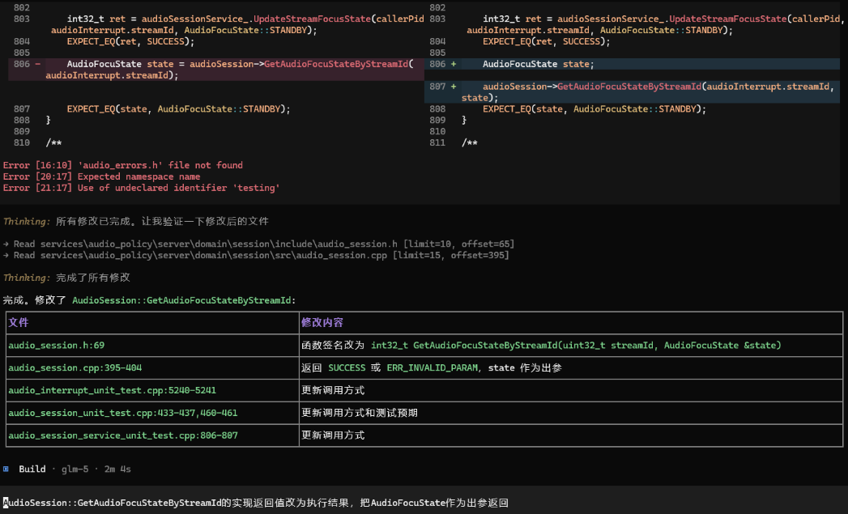The image size is (848, 514).
Task: Click "更新调用方式" in the audio_interrupt_unit_test row
Action: [571, 390]
